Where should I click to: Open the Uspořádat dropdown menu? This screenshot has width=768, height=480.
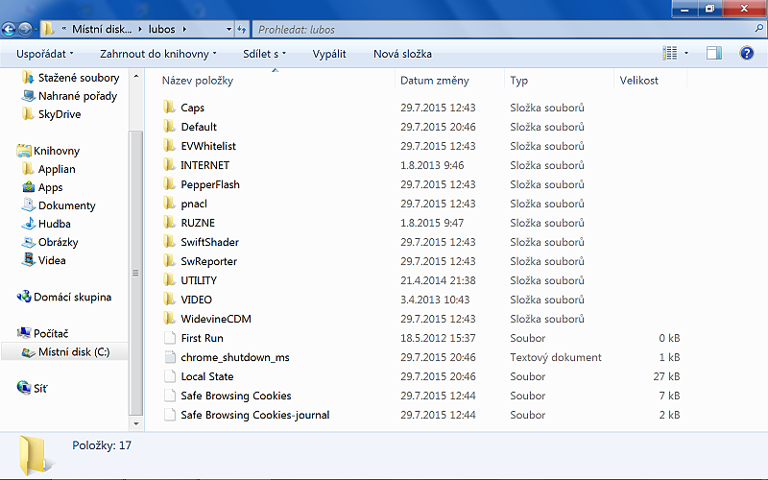tap(44, 54)
